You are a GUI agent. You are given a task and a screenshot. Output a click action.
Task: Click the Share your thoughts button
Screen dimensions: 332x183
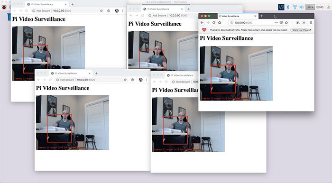click(300, 30)
